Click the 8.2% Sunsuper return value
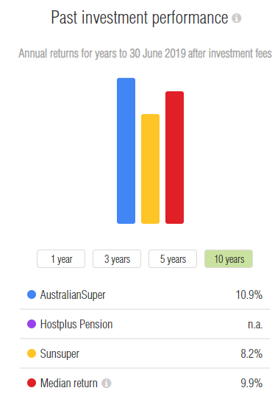 (x=251, y=353)
